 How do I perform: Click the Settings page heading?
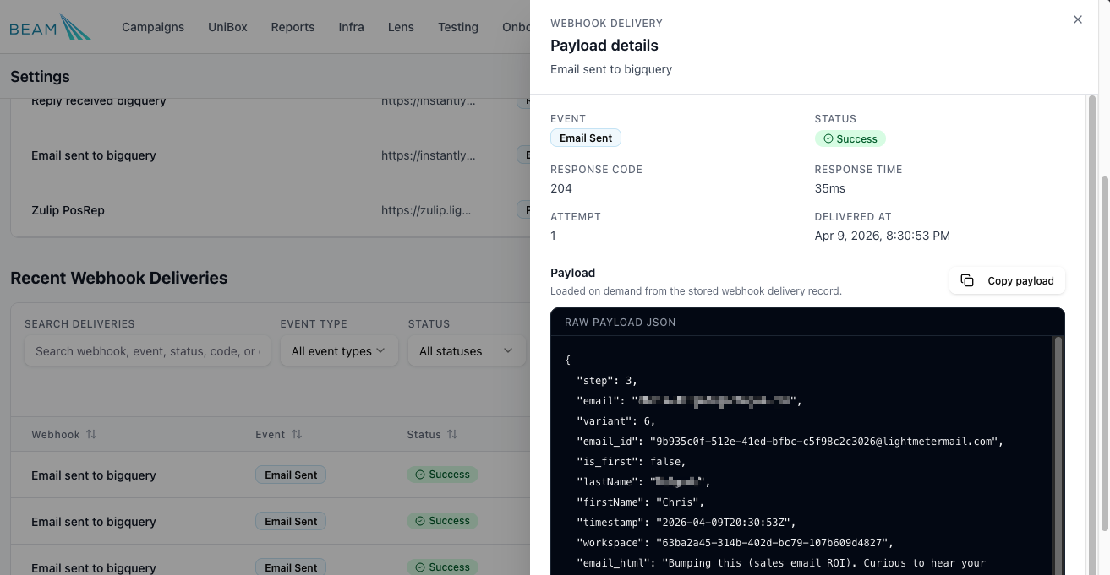[40, 77]
